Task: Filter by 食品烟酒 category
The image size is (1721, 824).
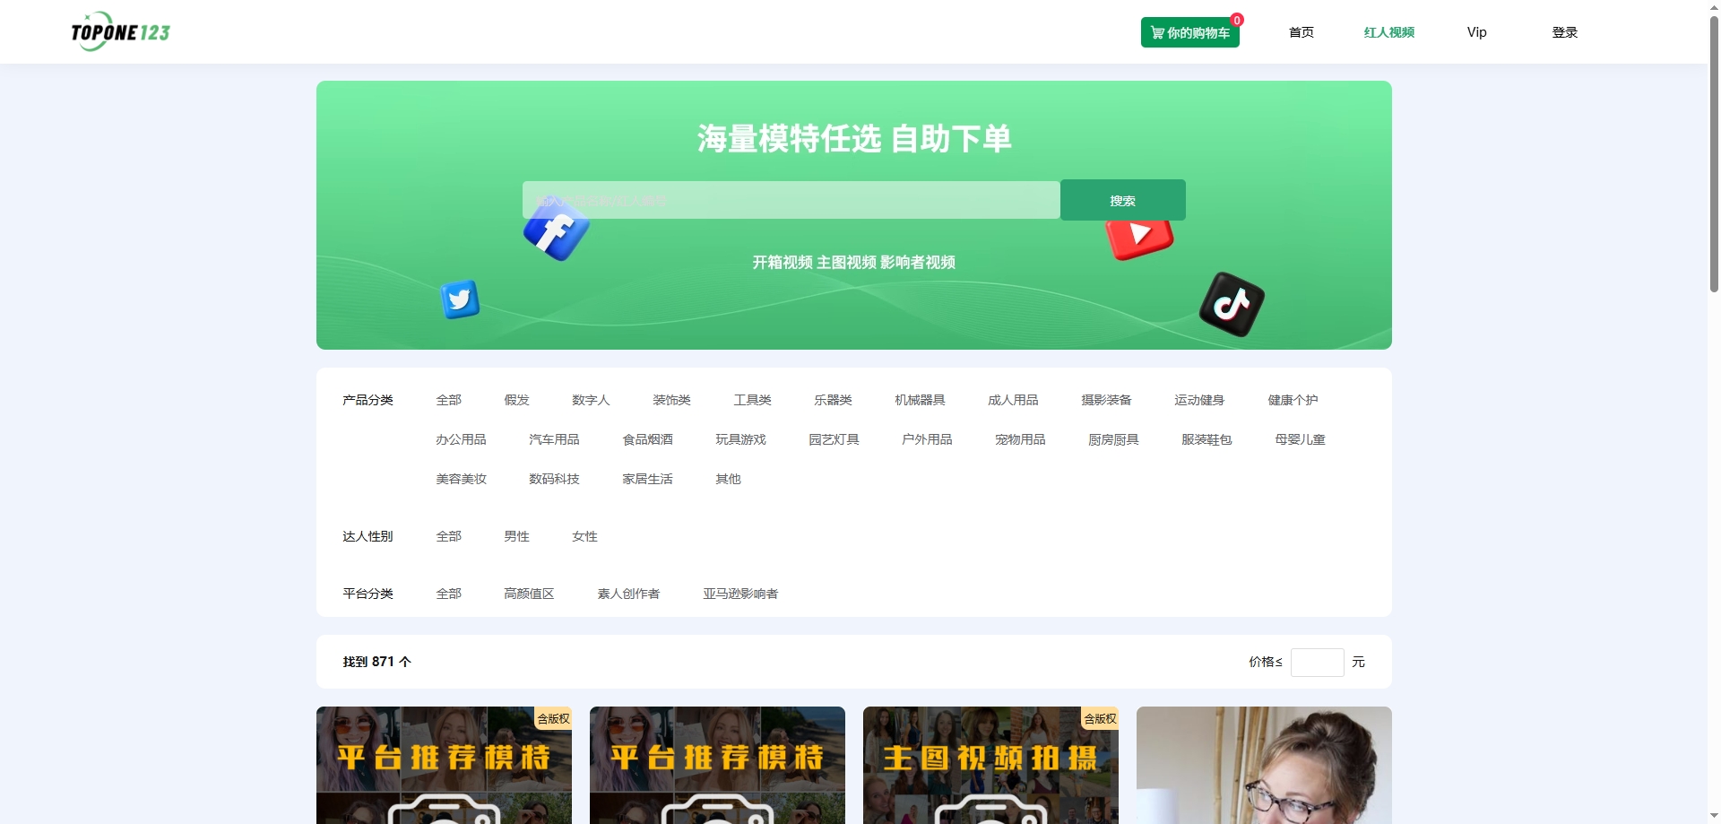Action: pos(647,439)
